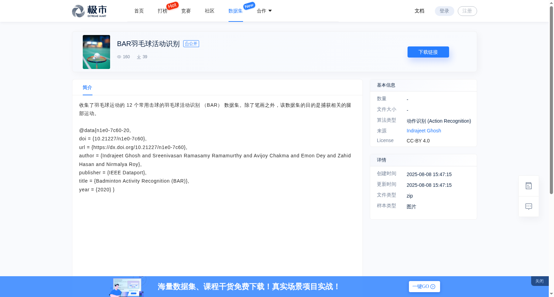Go to 首页 in the navigation

pos(139,11)
